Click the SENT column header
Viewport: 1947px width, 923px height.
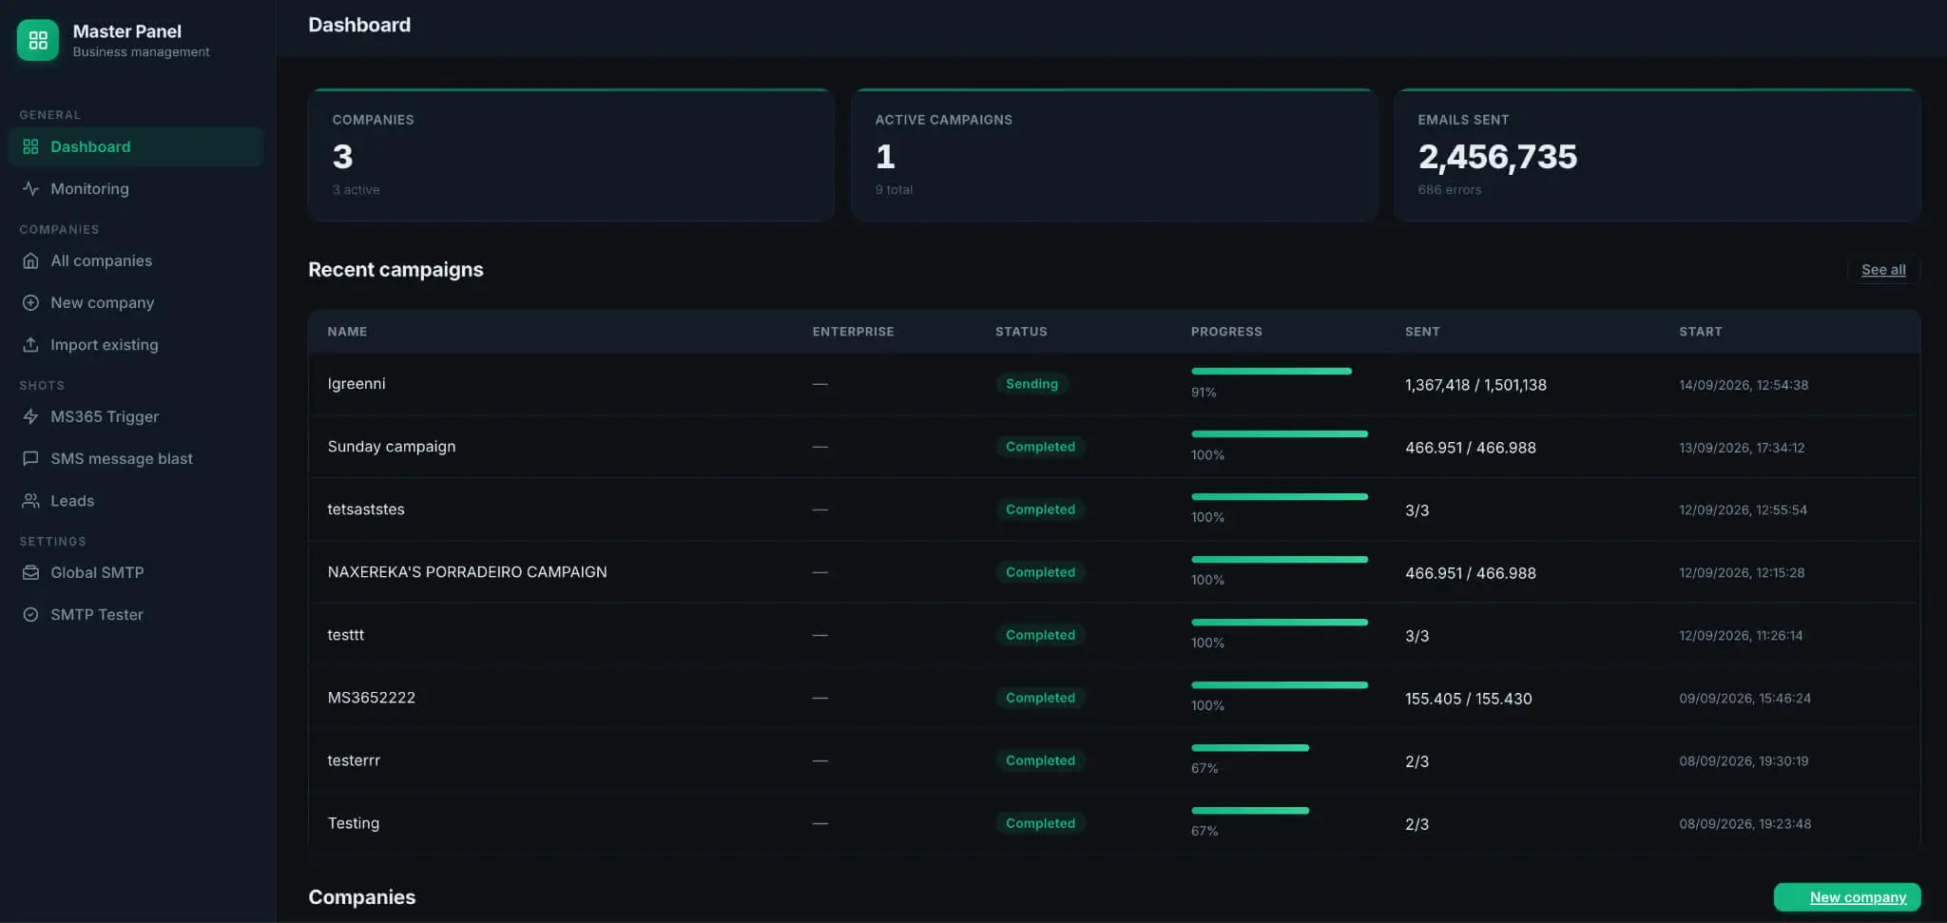[1422, 331]
